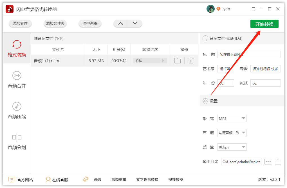Open the hamburger menu in the title bar
The image size is (287, 188).
click(253, 9)
